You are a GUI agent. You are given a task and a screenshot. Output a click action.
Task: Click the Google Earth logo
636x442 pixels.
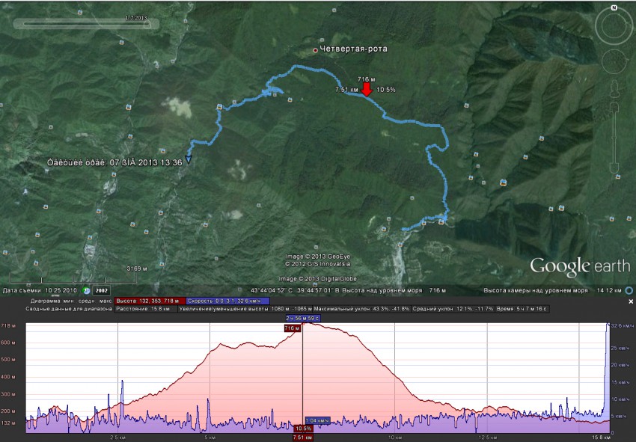580,265
